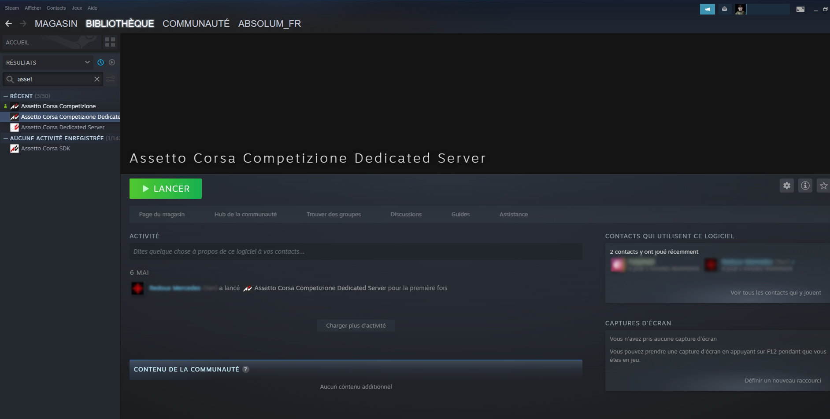Open the collections grid view icon
Image resolution: width=830 pixels, height=419 pixels.
pyautogui.click(x=110, y=42)
